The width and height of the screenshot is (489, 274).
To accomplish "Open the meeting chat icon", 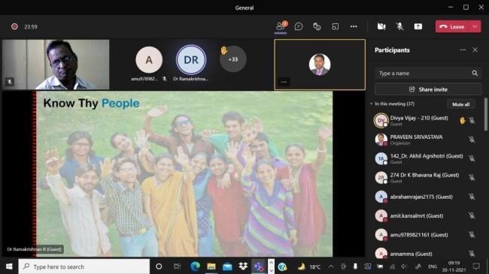I will [x=299, y=27].
